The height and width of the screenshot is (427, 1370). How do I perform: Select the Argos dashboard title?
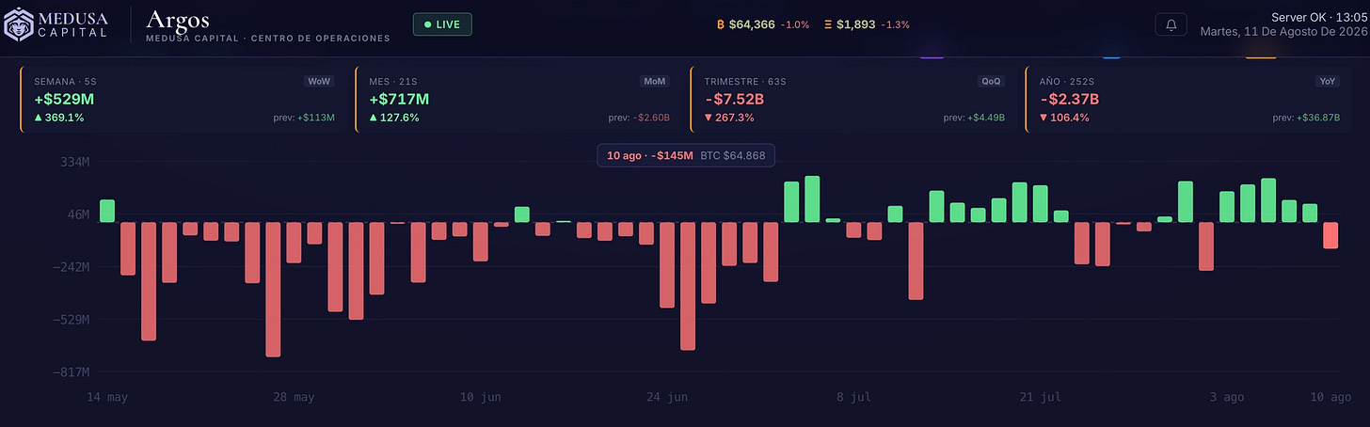178,19
